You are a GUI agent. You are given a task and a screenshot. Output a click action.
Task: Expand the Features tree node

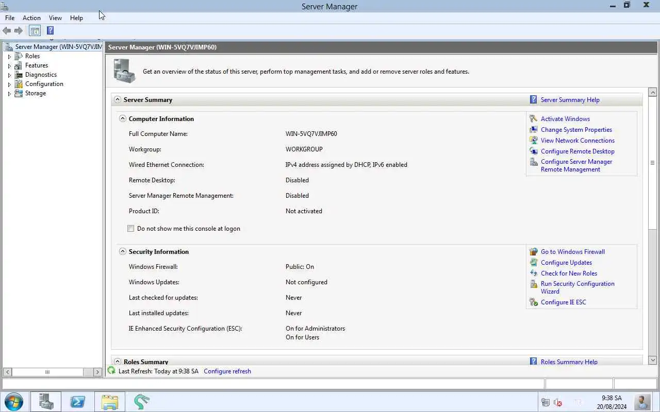point(9,66)
